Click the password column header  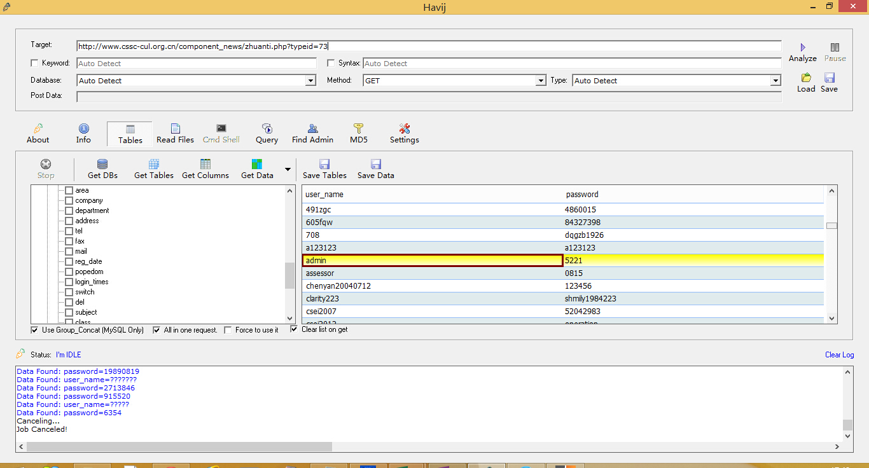[693, 194]
